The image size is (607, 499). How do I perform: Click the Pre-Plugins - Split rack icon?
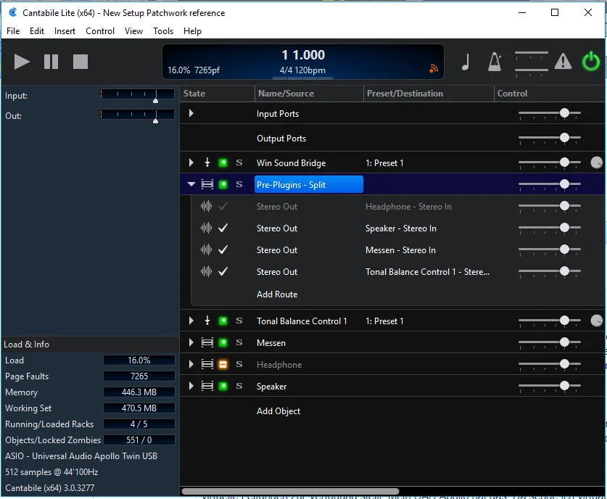click(x=207, y=185)
